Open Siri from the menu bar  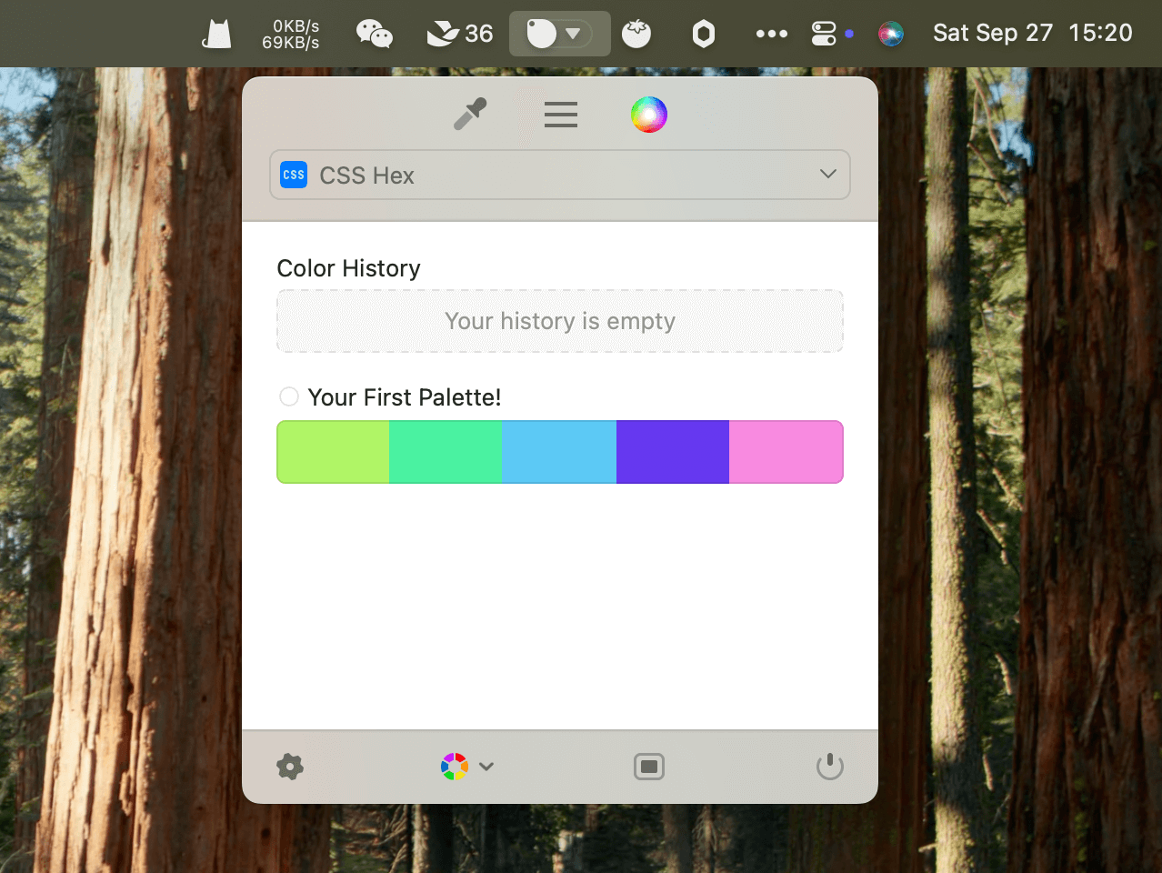coord(891,35)
